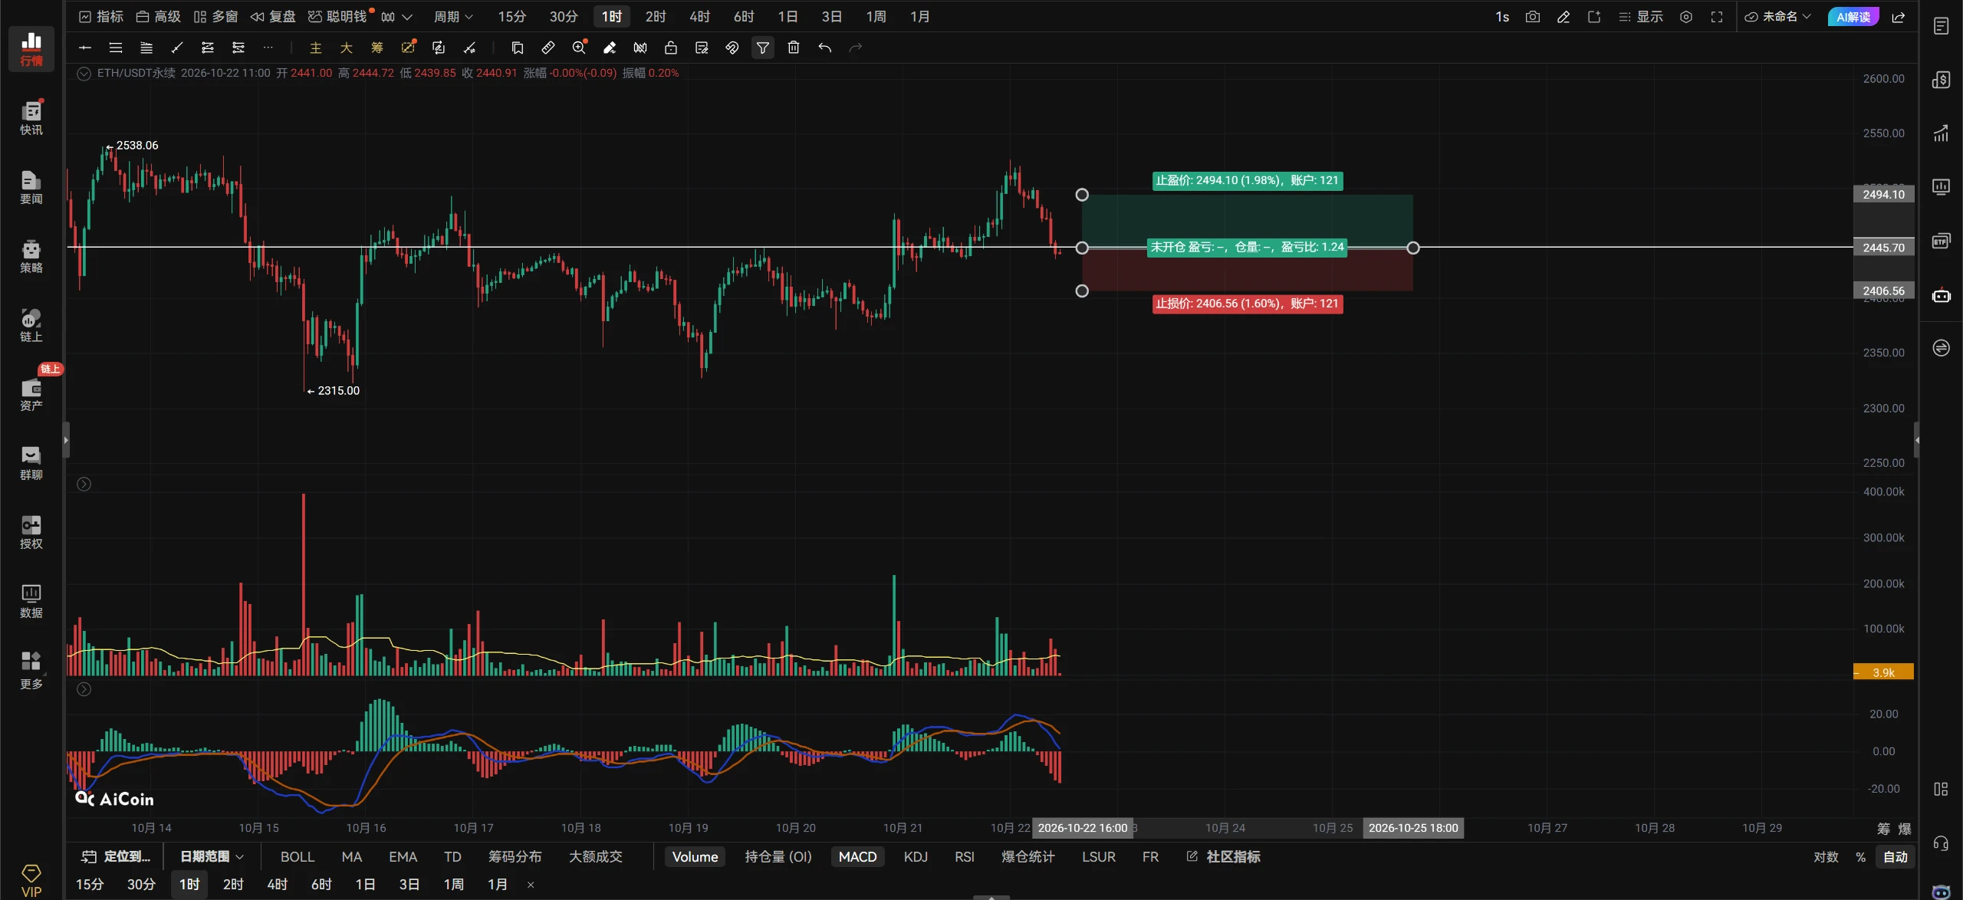Toggle the KDJ indicator
This screenshot has width=1963, height=900.
pos(916,856)
